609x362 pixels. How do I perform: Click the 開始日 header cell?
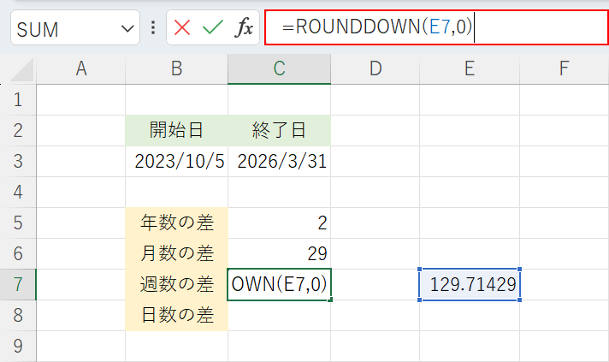point(177,130)
